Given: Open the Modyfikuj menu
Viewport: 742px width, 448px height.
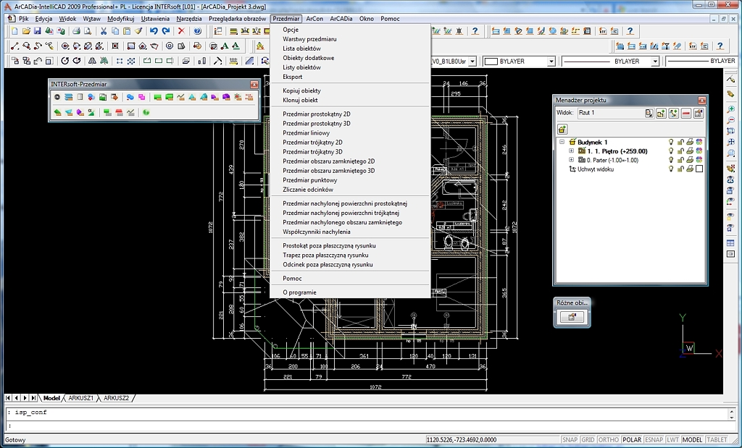Looking at the screenshot, I should 121,19.
